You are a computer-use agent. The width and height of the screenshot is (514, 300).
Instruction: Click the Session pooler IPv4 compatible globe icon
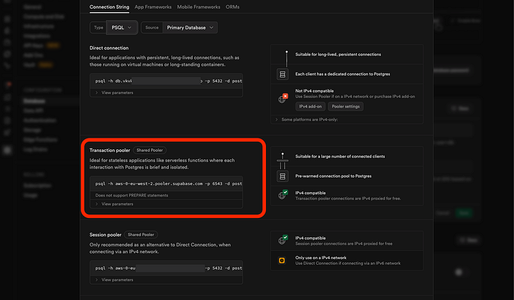click(282, 240)
